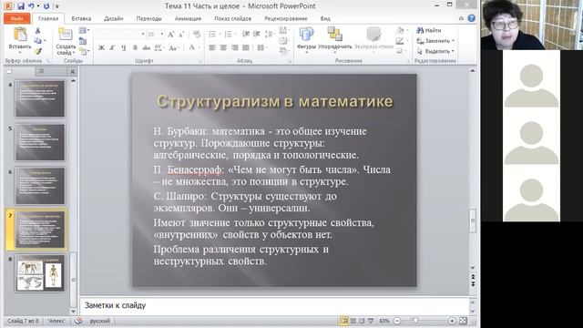
Task: Click the Paste (Вставить) clipboard icon
Action: pos(20,35)
